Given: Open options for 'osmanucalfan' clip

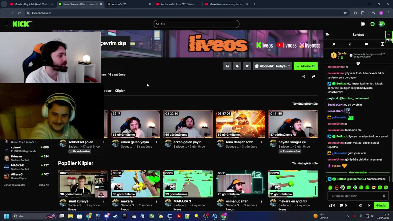Looking at the screenshot, I should [261, 201].
